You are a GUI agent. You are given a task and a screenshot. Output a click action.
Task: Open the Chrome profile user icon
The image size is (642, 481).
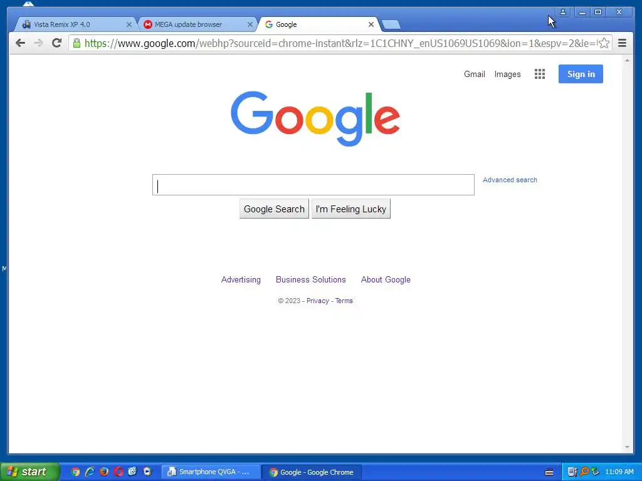pyautogui.click(x=563, y=12)
